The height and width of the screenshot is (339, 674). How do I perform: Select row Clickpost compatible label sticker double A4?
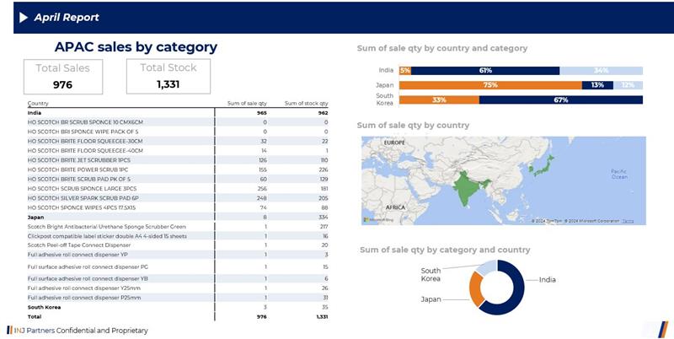tap(178, 236)
